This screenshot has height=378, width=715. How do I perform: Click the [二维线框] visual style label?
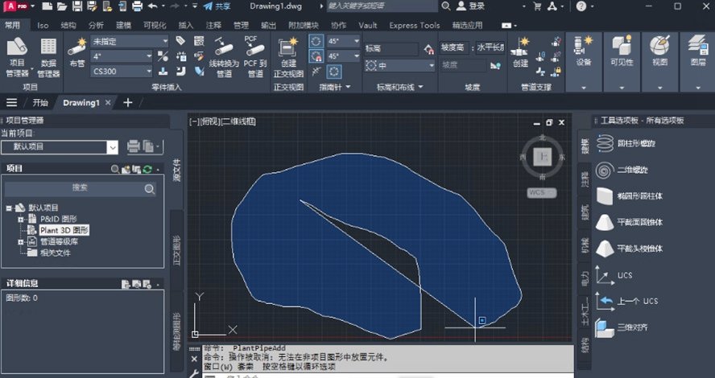(238, 121)
